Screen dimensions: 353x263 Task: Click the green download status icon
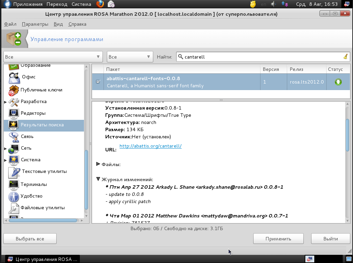click(338, 82)
